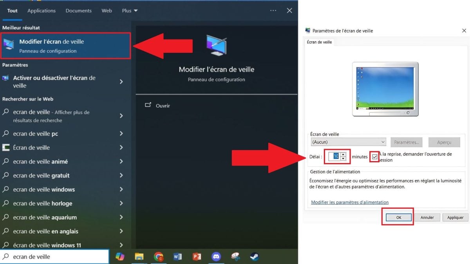Toggle the 'À la reprise' session checkbox
470x264 pixels.
point(375,157)
